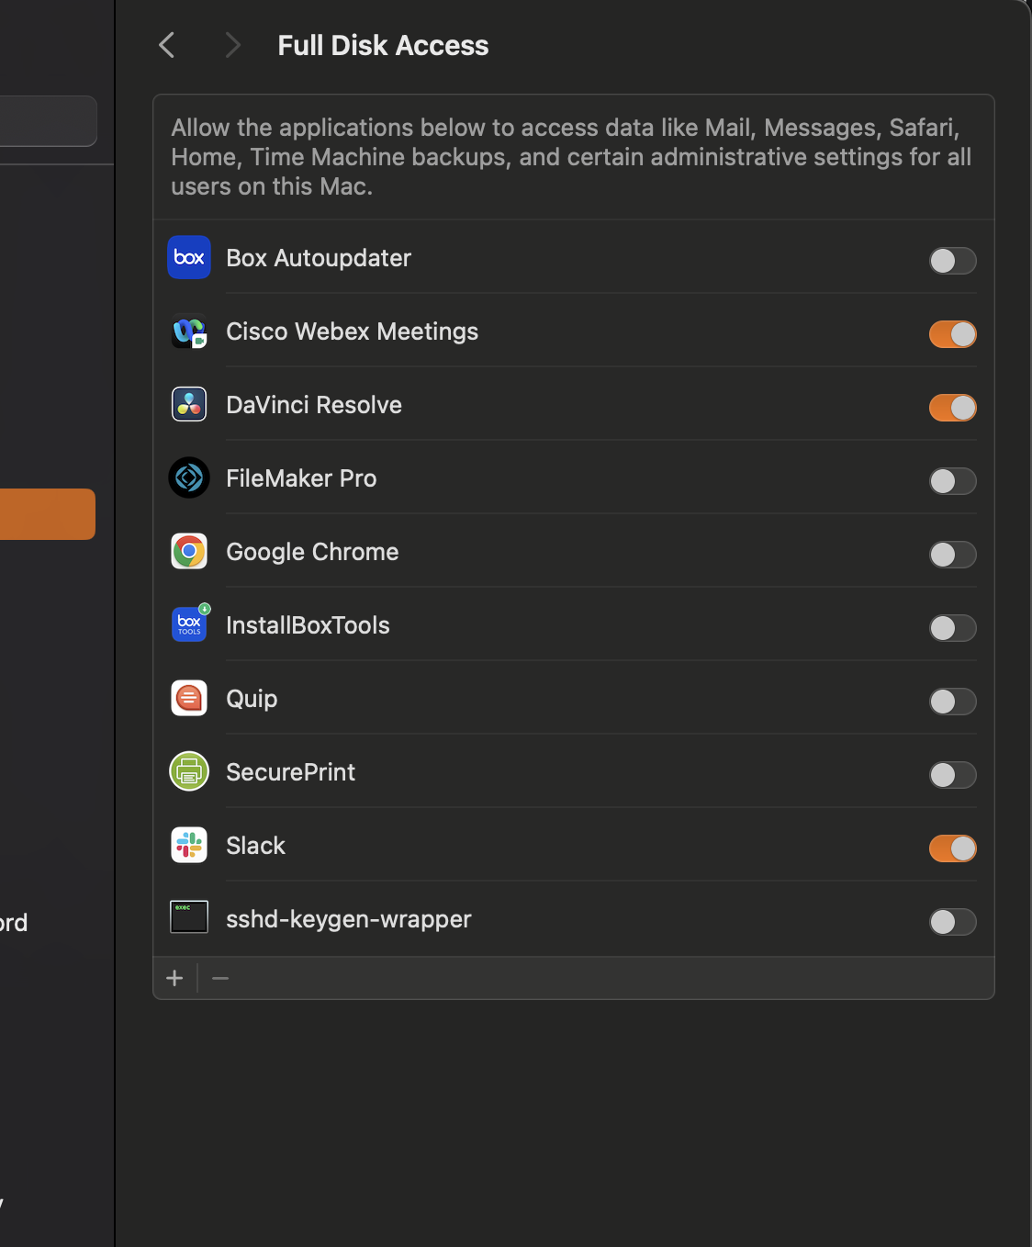Click the Cisco Webex Meetings app icon
Image resolution: width=1032 pixels, height=1247 pixels.
[x=189, y=331]
